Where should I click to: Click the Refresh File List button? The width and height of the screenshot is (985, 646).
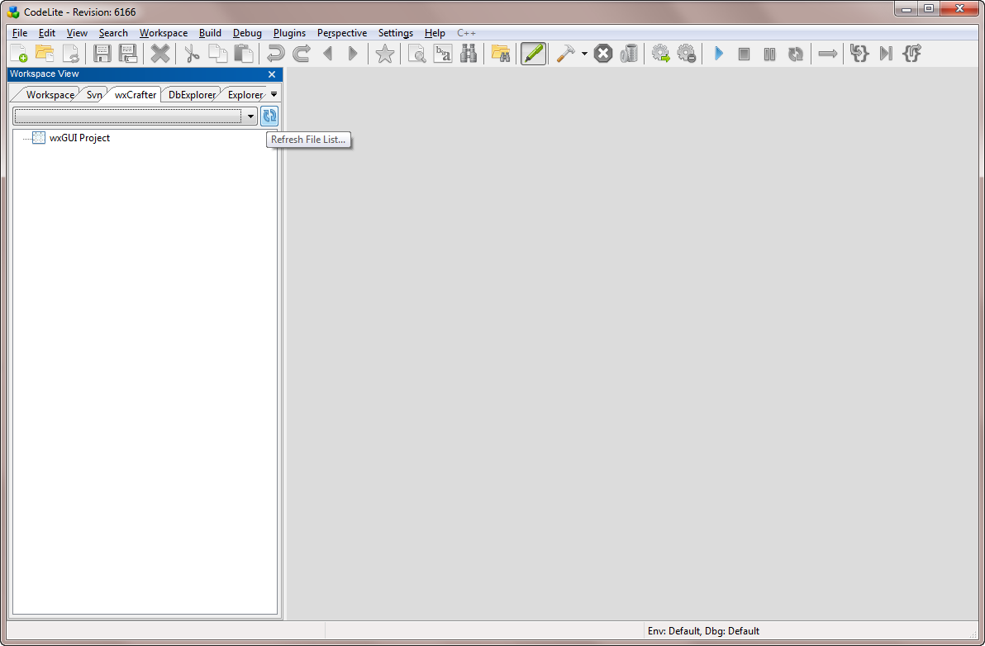(x=269, y=116)
